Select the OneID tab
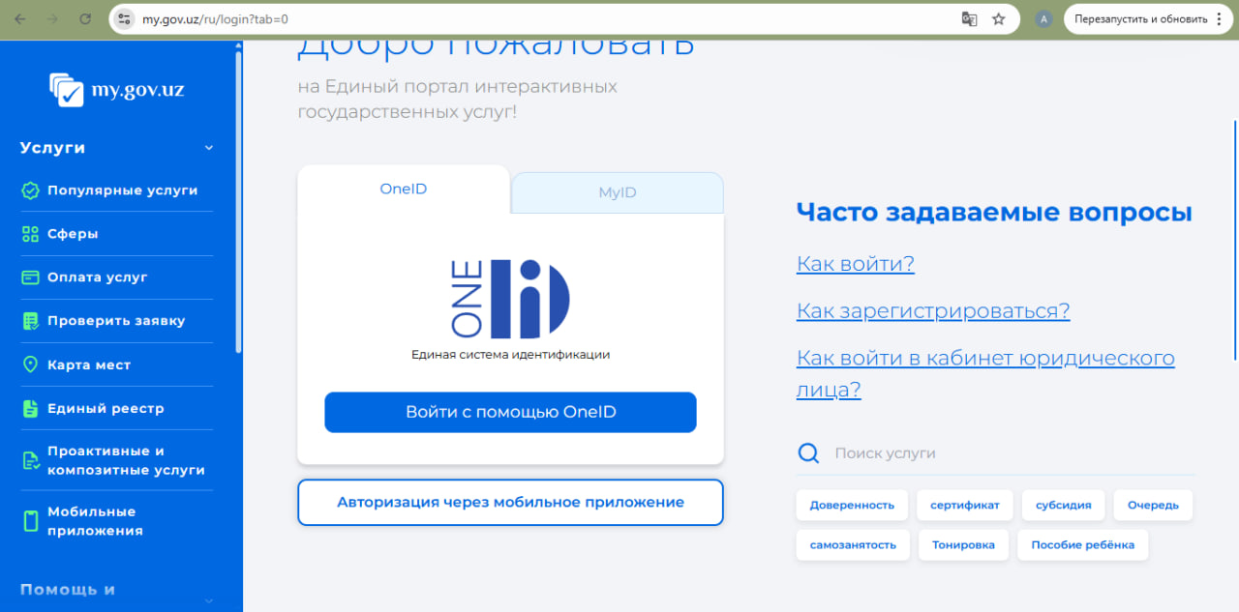Viewport: 1239px width, 612px height. coord(403,189)
